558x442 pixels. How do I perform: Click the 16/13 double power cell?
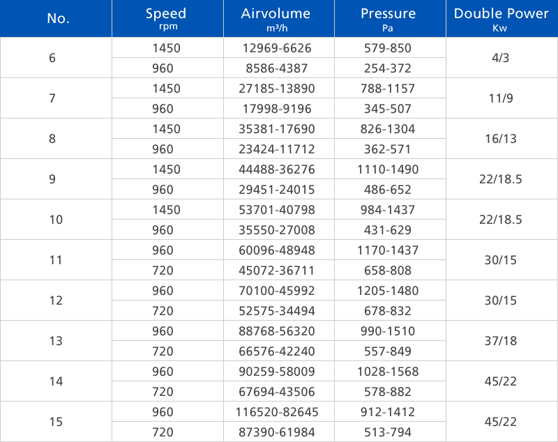coord(501,139)
